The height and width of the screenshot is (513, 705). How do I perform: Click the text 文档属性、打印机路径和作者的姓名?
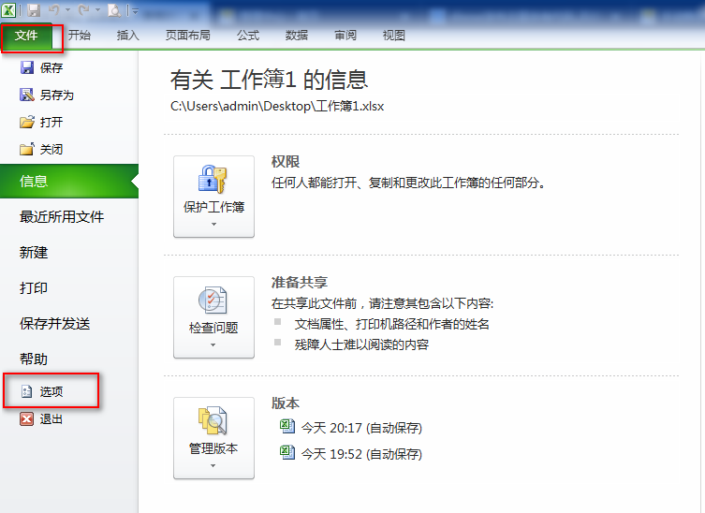coord(392,324)
